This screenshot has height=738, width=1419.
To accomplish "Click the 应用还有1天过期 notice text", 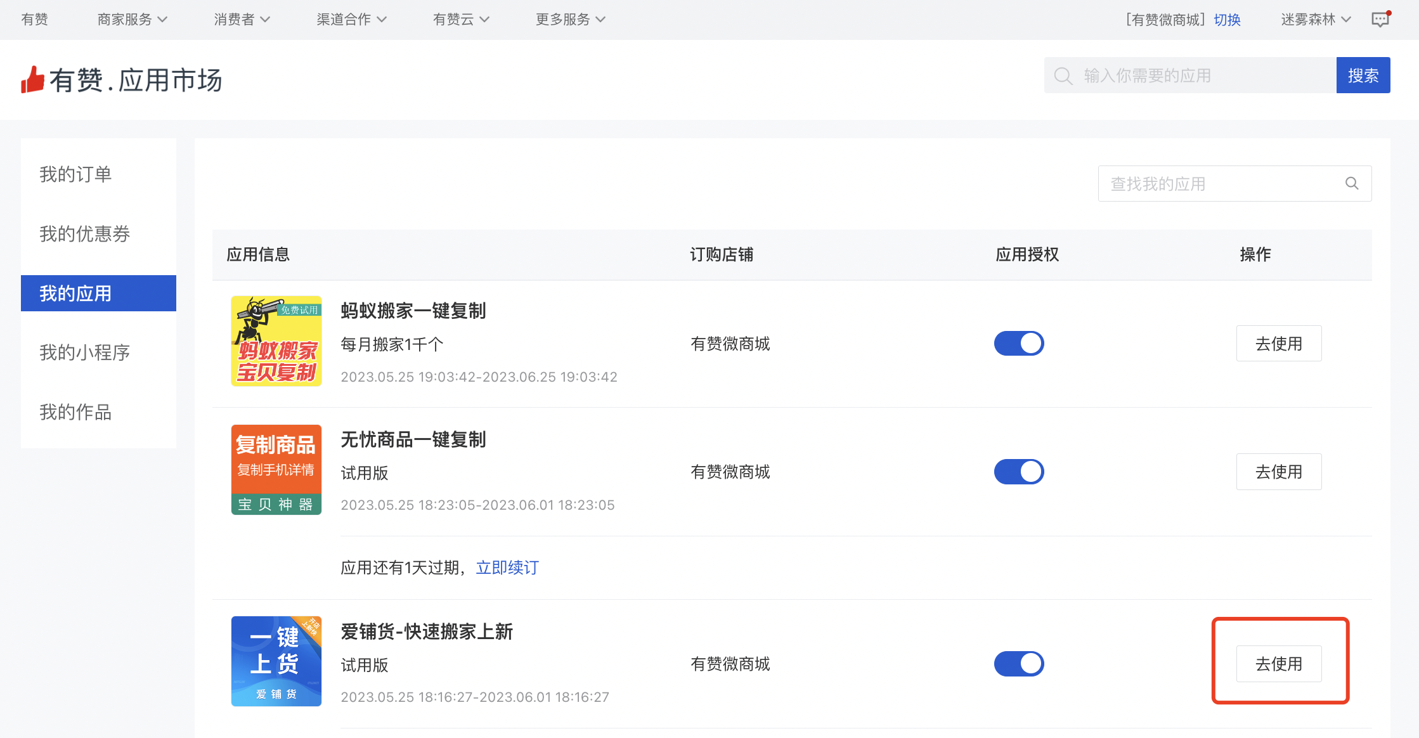I will point(403,567).
